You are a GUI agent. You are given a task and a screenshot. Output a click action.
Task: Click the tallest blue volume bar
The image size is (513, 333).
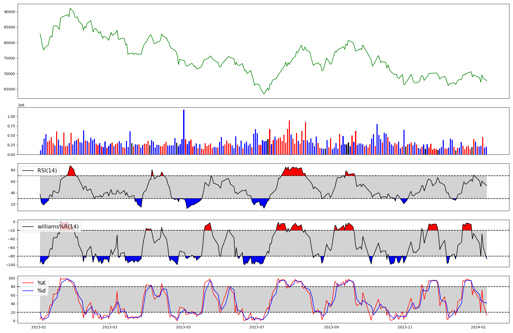tap(184, 132)
